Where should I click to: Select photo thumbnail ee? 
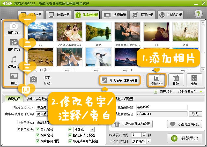[x=157, y=32]
